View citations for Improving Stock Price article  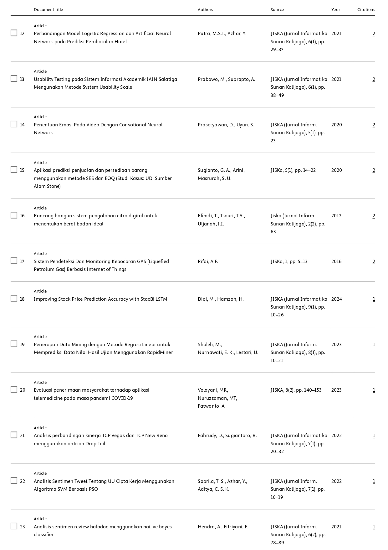(374, 299)
